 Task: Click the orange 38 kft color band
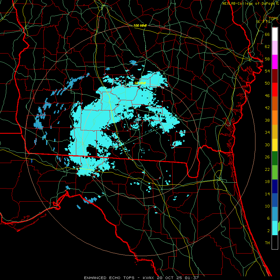coord(275,118)
